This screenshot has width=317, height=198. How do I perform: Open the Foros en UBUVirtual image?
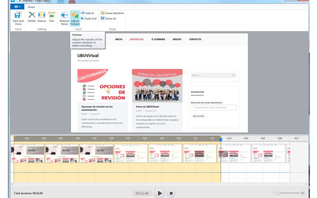157,85
